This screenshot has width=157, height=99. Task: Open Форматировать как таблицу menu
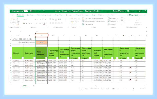(93, 21)
